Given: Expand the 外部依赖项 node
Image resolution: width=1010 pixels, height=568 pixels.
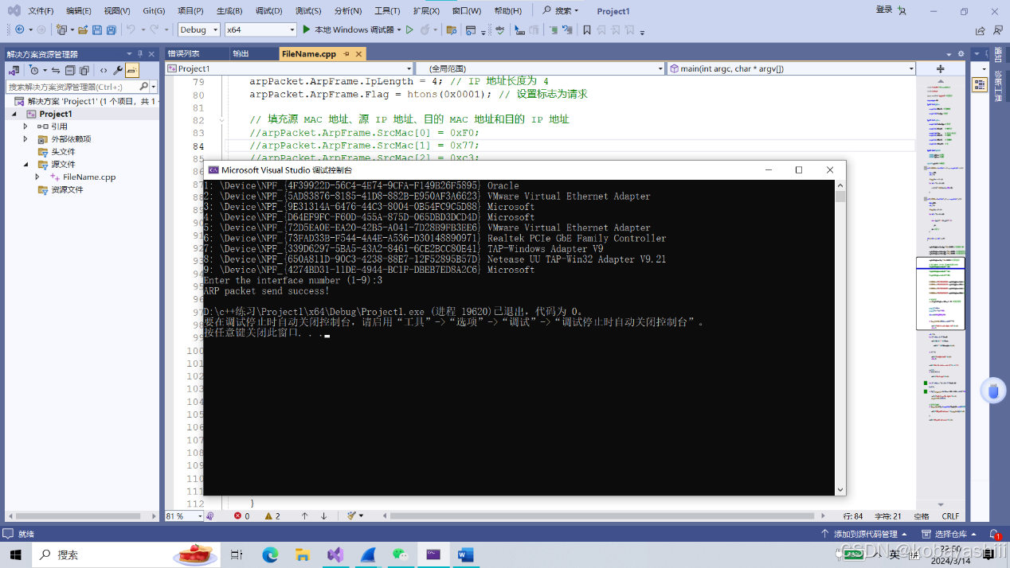Looking at the screenshot, I should [x=25, y=139].
